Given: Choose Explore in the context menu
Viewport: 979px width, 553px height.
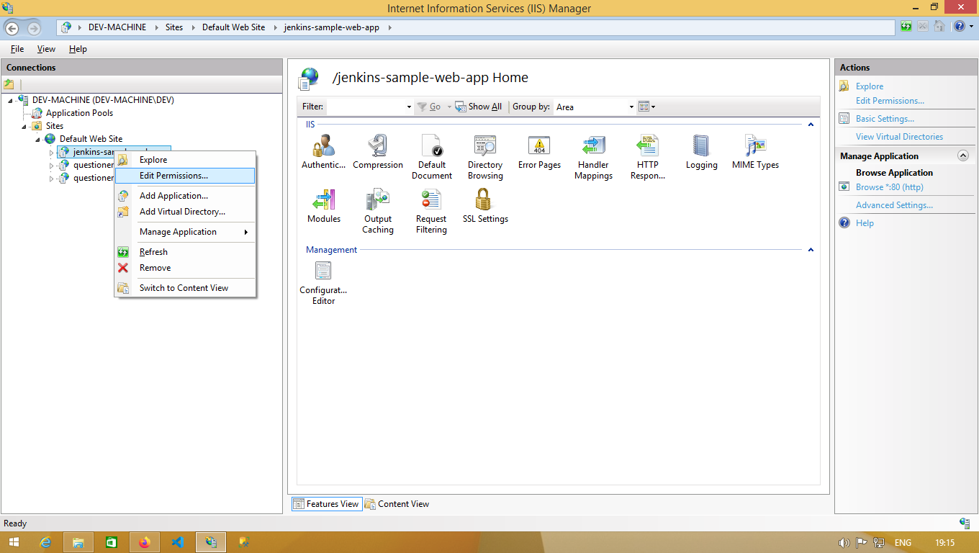Looking at the screenshot, I should click(185, 160).
